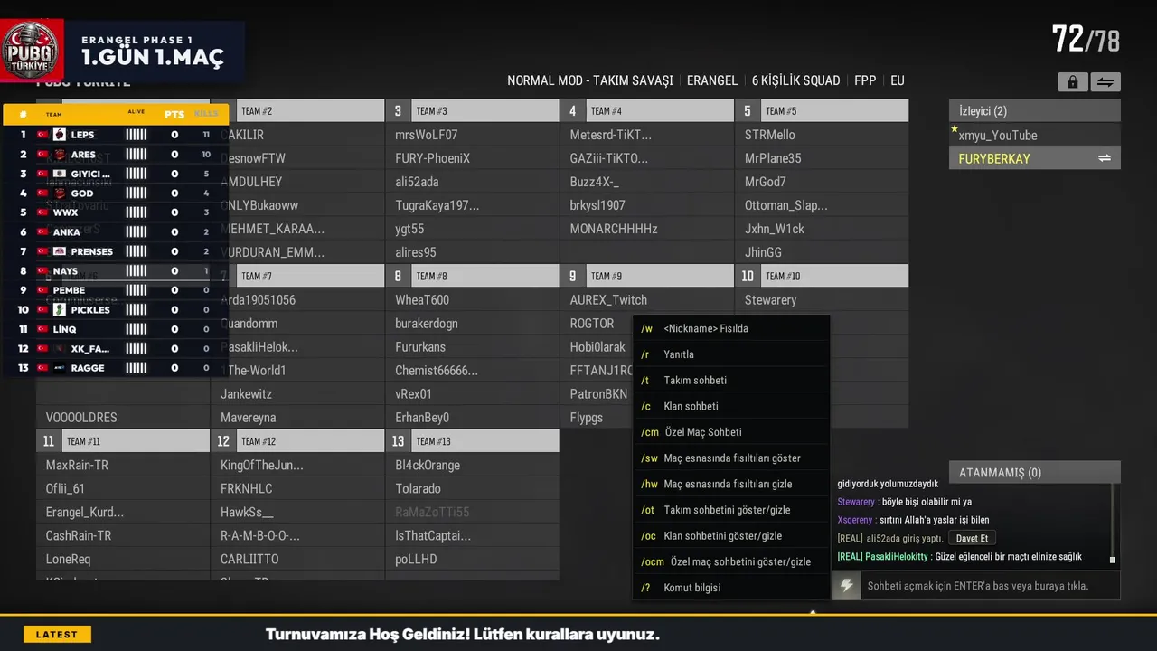Select player mrsWoLF07 in Team 3
Viewport: 1157px width, 651px height.
[472, 135]
